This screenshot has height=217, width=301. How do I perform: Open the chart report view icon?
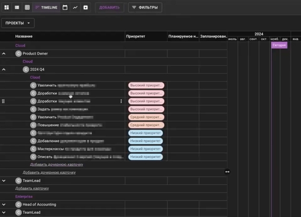coord(75,7)
